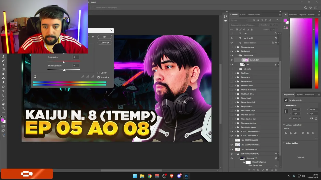This screenshot has width=321, height=180.
Task: Create a new group folder in Layers
Action: pos(267,170)
